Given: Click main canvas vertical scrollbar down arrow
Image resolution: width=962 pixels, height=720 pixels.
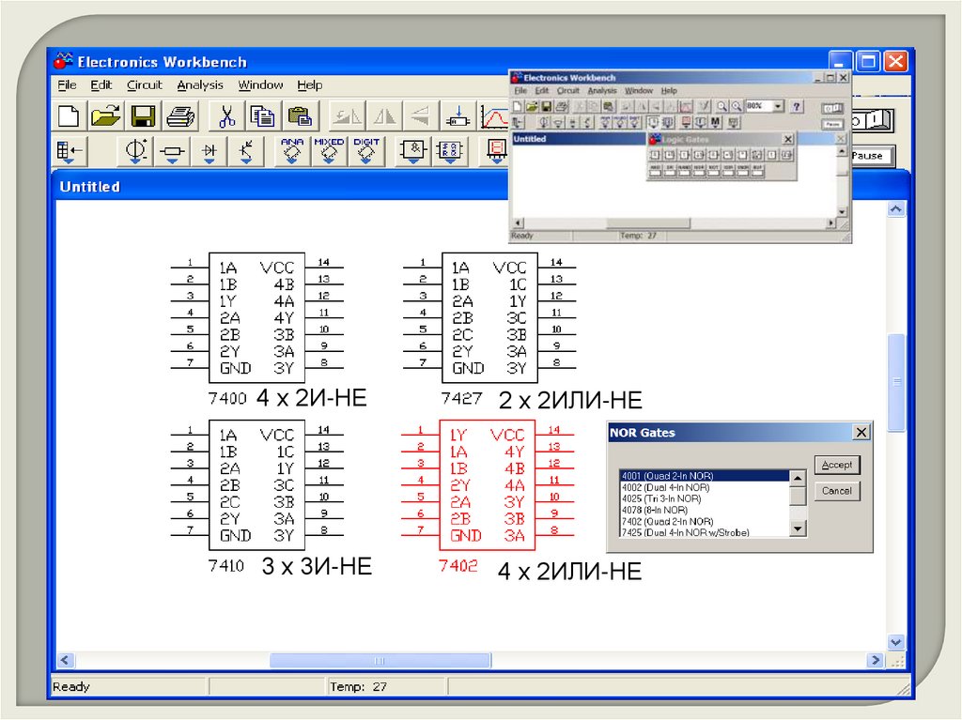Looking at the screenshot, I should [x=895, y=642].
